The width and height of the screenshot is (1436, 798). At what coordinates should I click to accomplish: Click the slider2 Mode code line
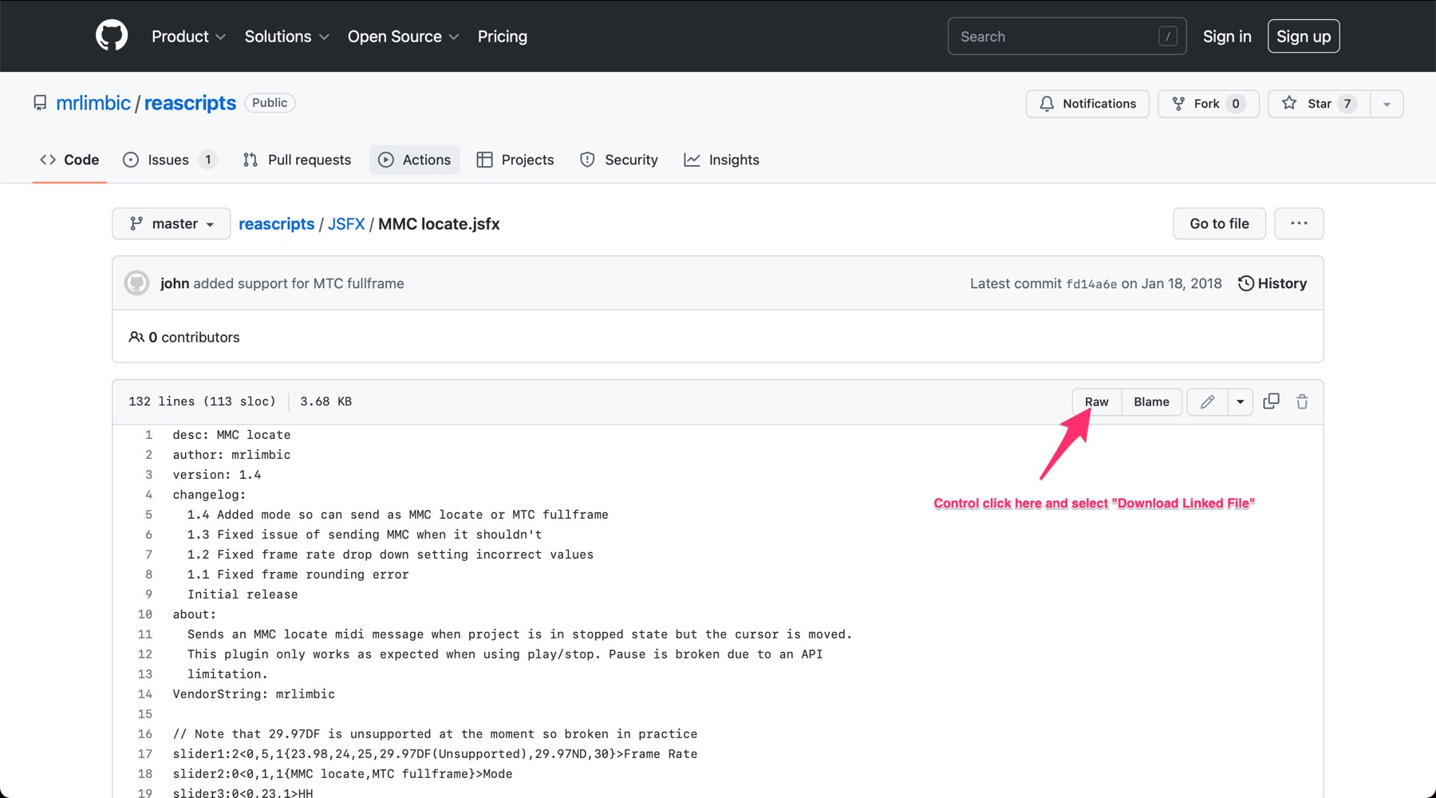point(343,774)
